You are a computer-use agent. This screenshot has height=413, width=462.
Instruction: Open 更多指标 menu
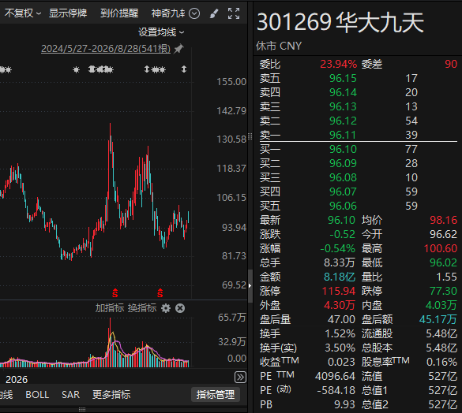click(x=111, y=394)
